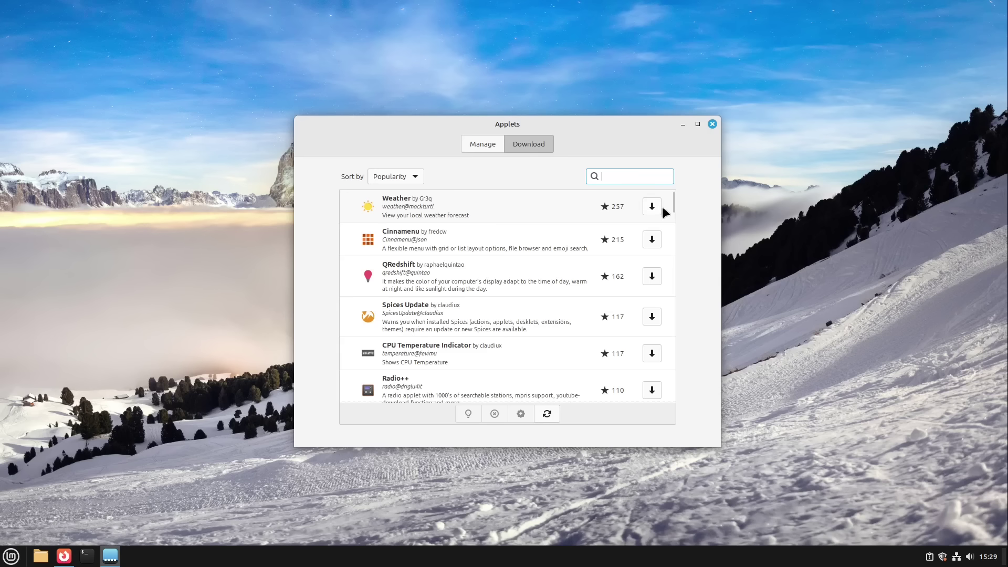The height and width of the screenshot is (567, 1008).
Task: Select the Download tab
Action: pyautogui.click(x=528, y=143)
